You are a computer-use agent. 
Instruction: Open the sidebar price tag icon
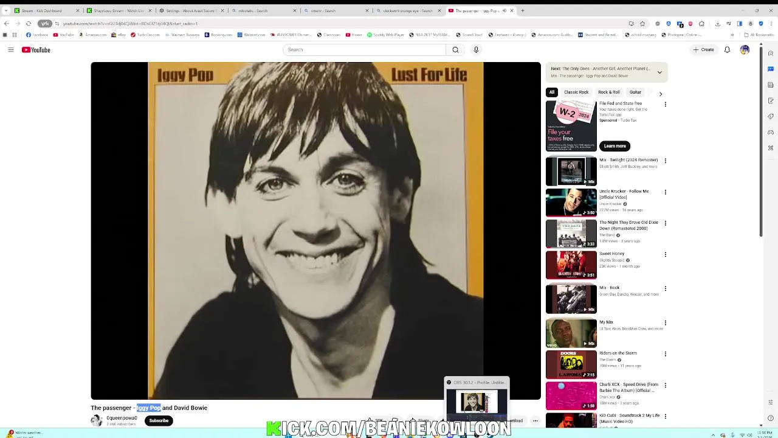[x=771, y=116]
